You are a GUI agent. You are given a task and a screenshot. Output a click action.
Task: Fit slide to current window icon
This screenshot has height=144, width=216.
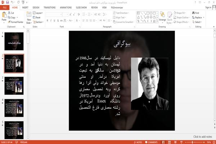[x=214, y=142]
